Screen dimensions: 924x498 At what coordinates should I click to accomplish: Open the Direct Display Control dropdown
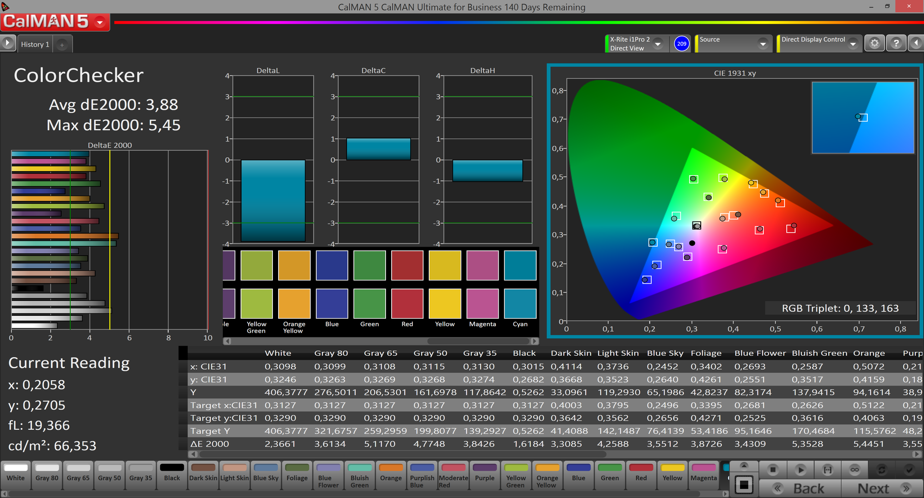[x=853, y=44]
